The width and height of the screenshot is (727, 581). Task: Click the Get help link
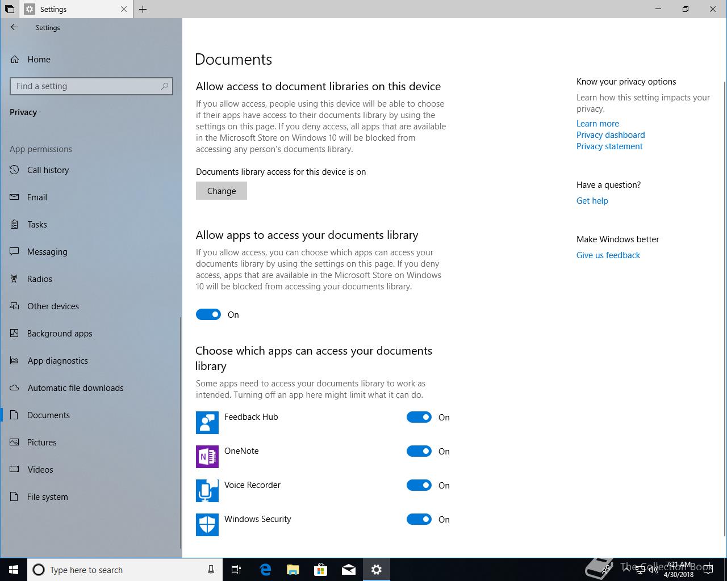coord(592,200)
